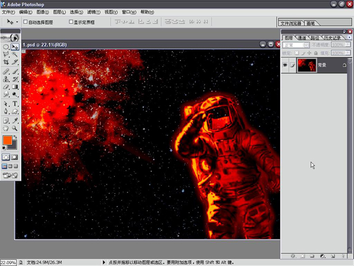Select the Zoom magnifier tool
Viewport: 354px width, 266px height.
[15, 129]
